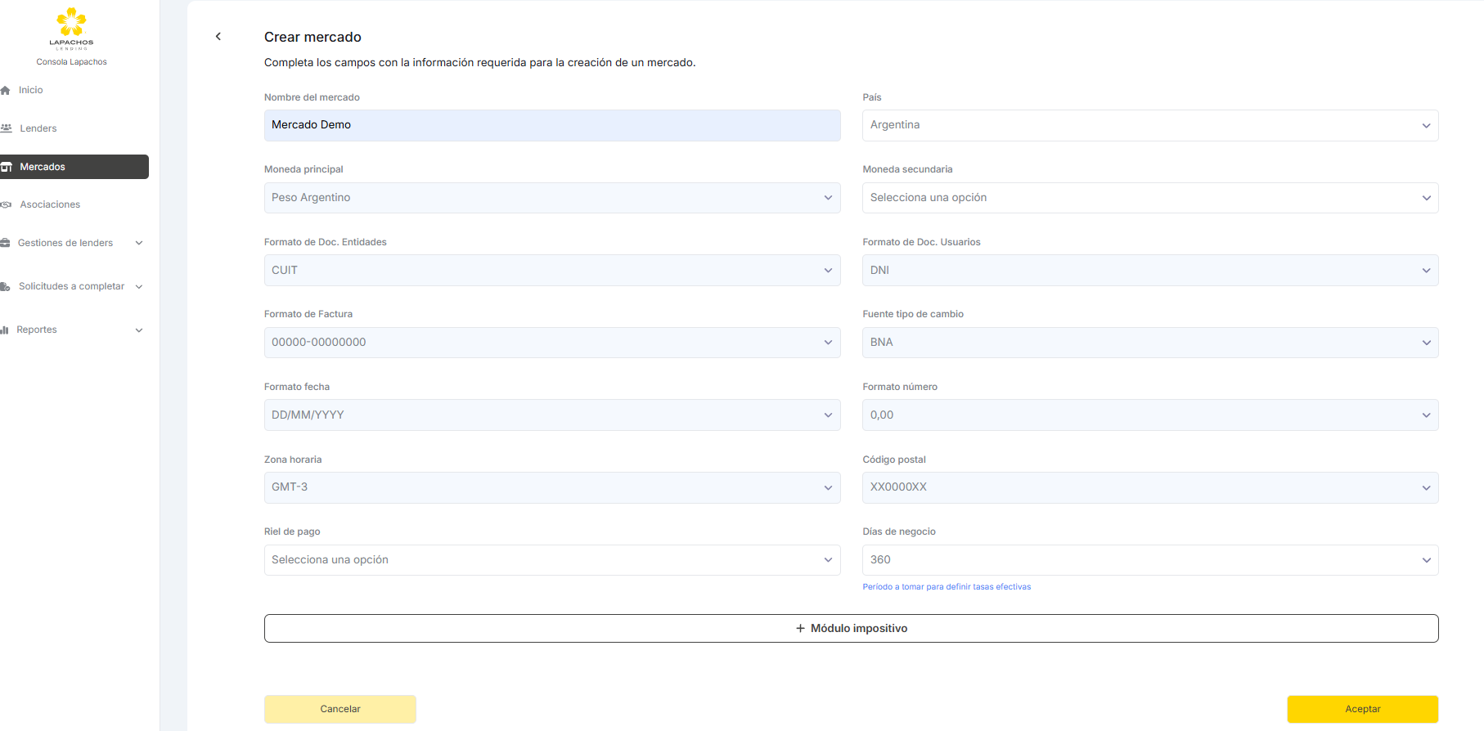1484x731 pixels.
Task: Click the Nombre del mercado text field
Action: tap(551, 125)
